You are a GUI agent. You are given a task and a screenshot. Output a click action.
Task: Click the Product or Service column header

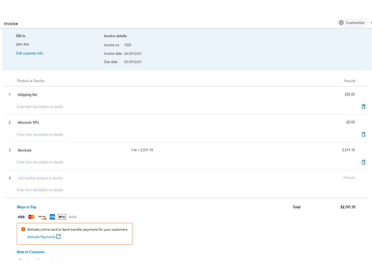[x=31, y=81]
